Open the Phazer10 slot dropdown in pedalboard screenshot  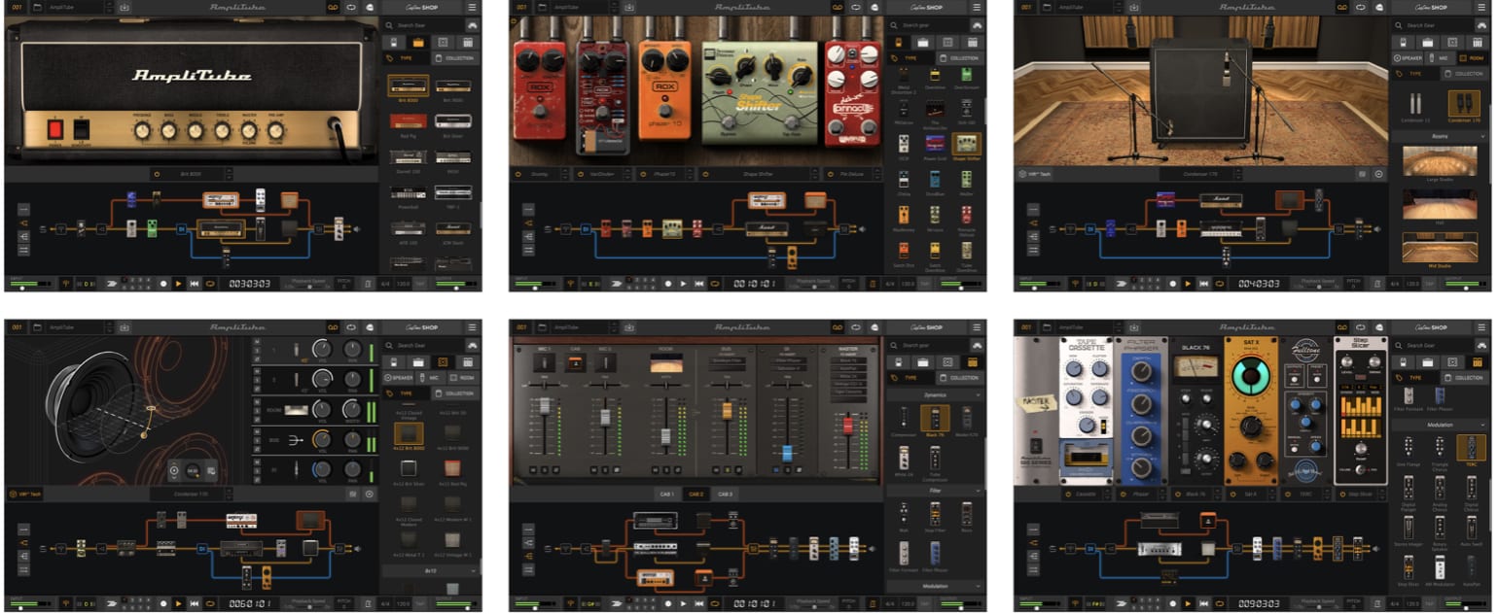666,174
